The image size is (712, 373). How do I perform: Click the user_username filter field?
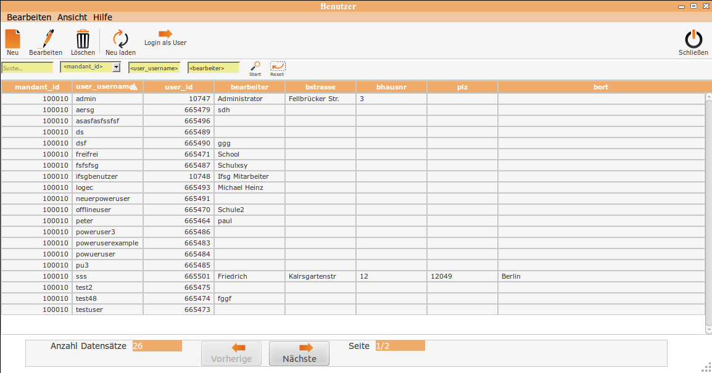tap(154, 68)
